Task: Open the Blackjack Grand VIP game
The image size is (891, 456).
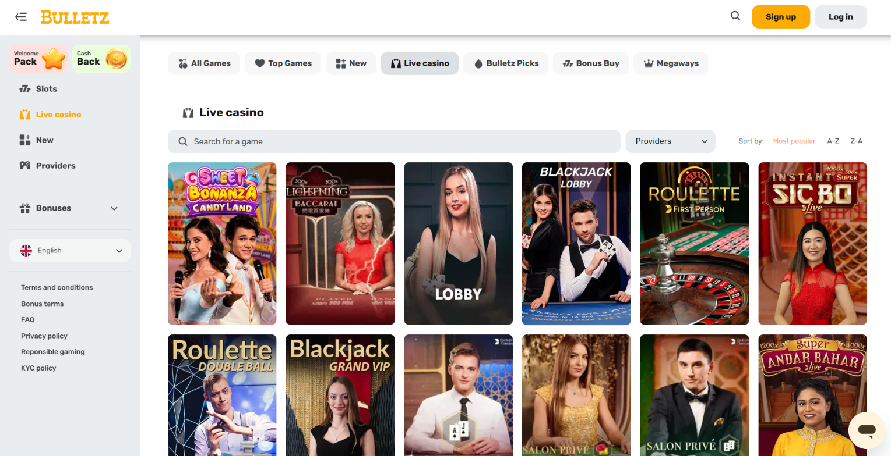Action: (340, 396)
